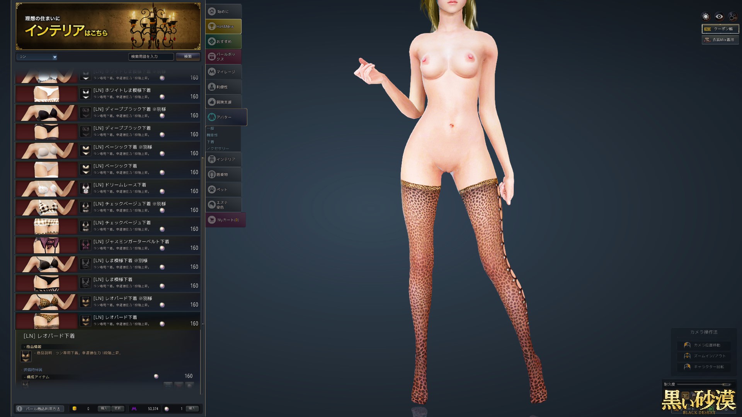Screen dimensions: 742x417
Task: Toggle the eye visibility icon
Action: (x=719, y=17)
